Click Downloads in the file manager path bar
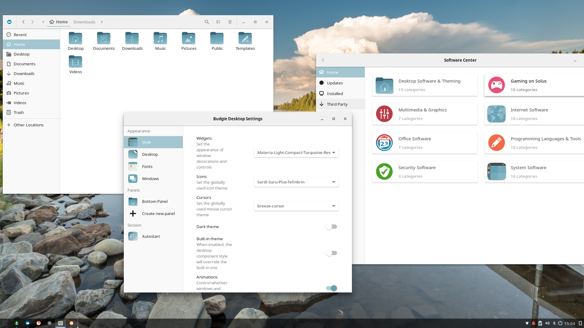 [84, 22]
